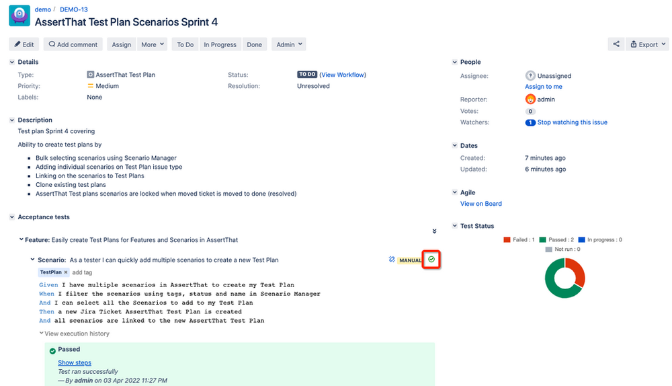The width and height of the screenshot is (672, 386).
Task: Transition the issue to In Progress
Action: [x=220, y=44]
